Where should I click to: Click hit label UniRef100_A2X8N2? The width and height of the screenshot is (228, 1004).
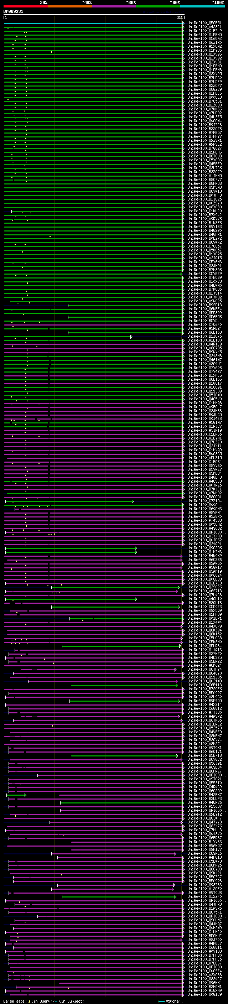pyautogui.click(x=204, y=47)
